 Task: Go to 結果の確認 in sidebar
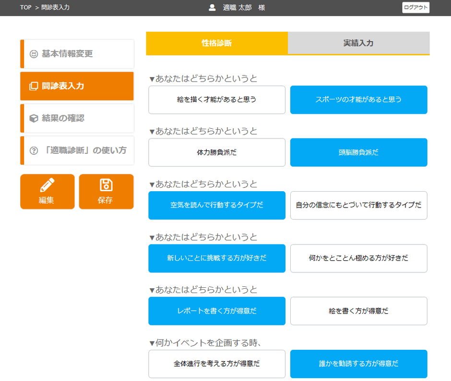[x=63, y=119]
